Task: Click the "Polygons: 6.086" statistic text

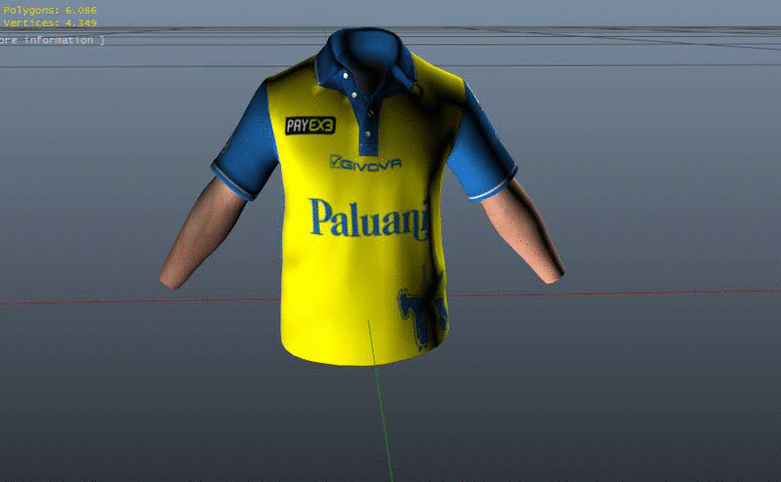Action: [x=50, y=10]
